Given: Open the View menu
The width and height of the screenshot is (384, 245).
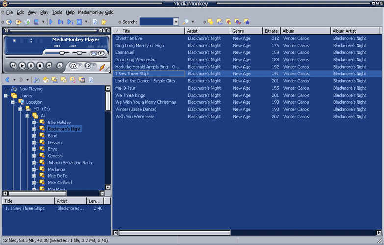Looking at the screenshot, I should point(32,12).
